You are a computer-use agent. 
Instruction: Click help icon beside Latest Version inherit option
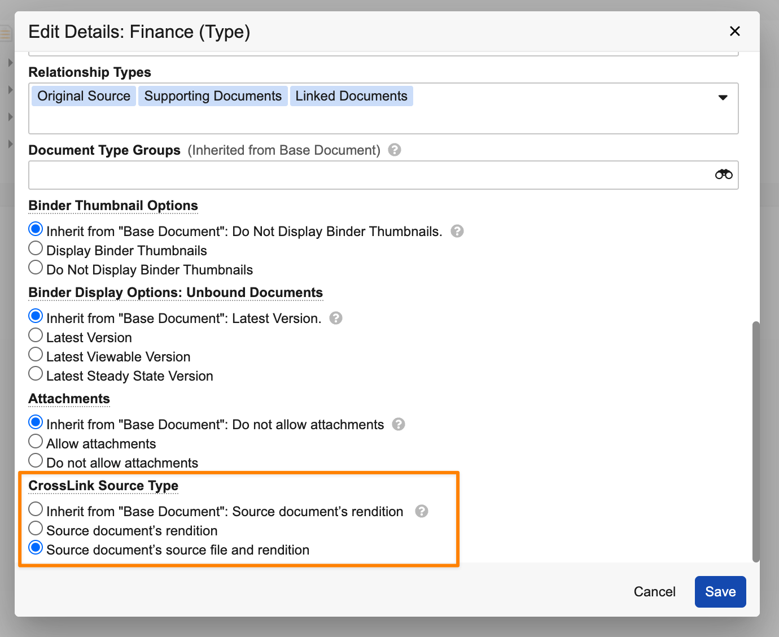coord(336,318)
